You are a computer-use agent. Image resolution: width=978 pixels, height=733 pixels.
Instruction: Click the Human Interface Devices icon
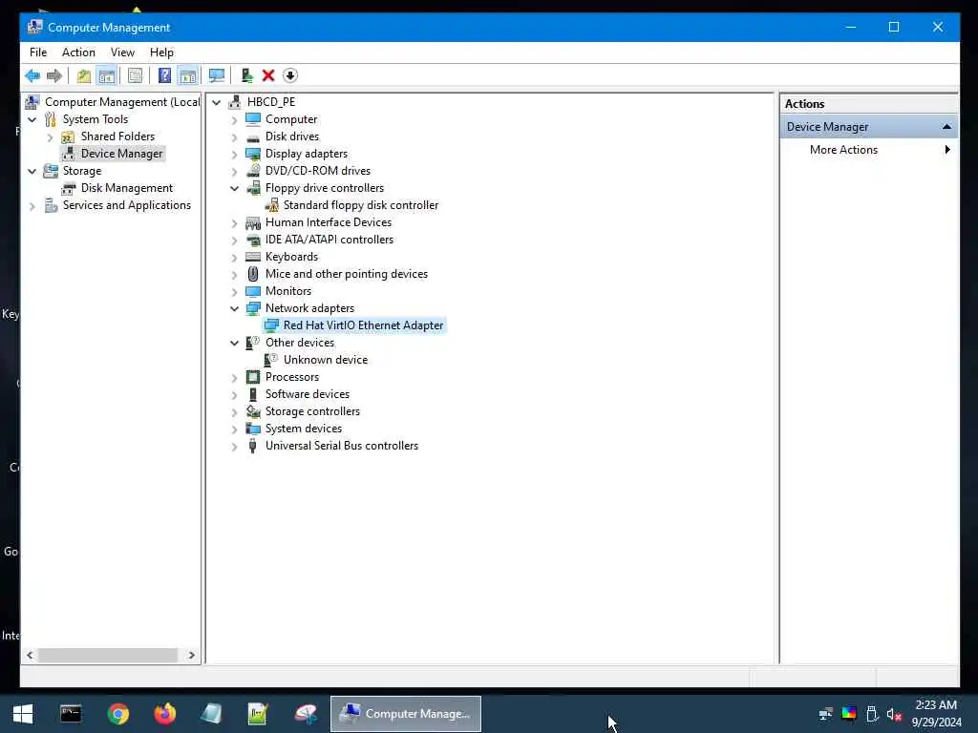tap(252, 222)
